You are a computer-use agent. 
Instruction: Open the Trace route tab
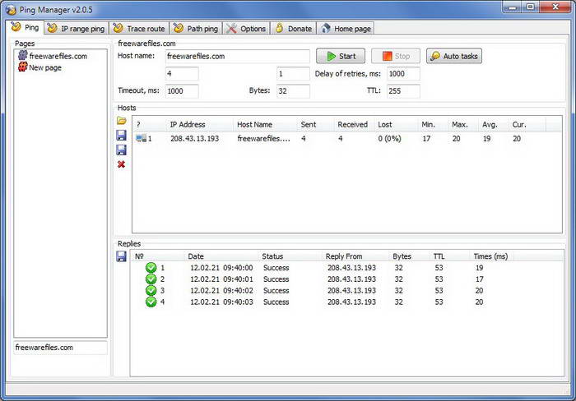coord(139,28)
